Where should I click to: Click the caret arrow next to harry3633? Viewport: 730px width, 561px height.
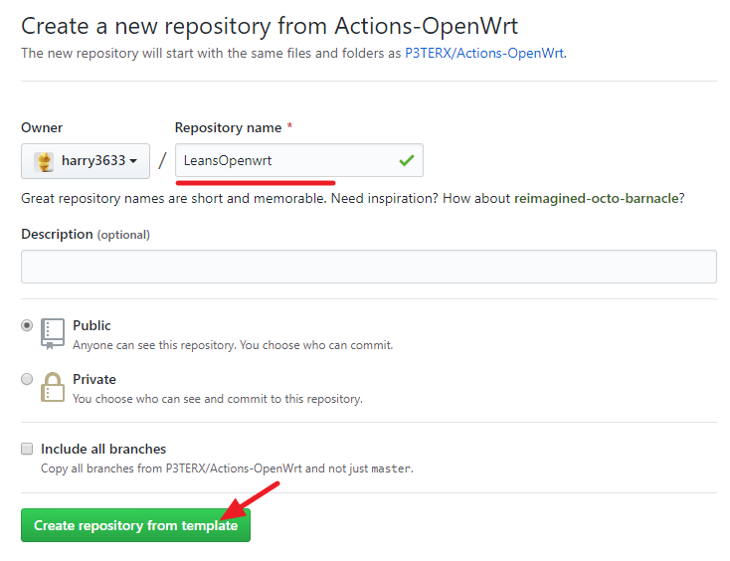133,161
